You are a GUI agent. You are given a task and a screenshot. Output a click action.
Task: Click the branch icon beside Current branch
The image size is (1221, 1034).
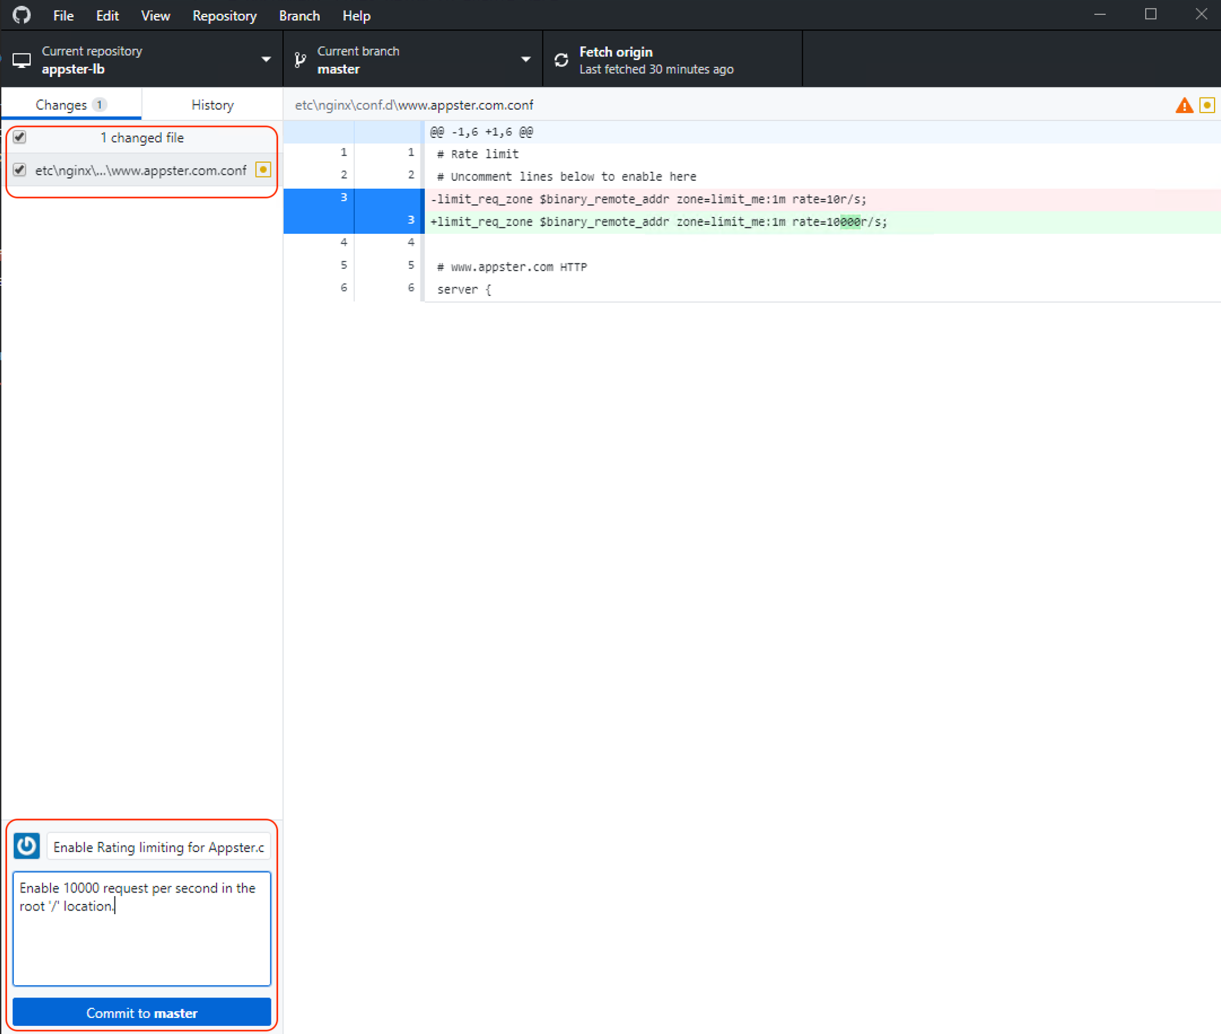tap(300, 60)
